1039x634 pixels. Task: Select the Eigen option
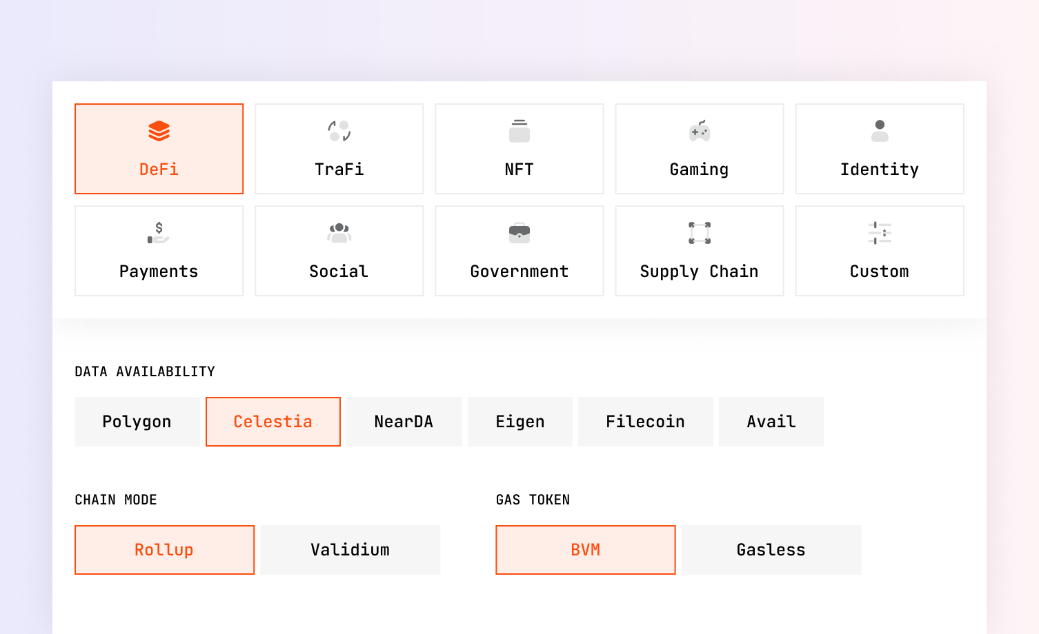519,422
